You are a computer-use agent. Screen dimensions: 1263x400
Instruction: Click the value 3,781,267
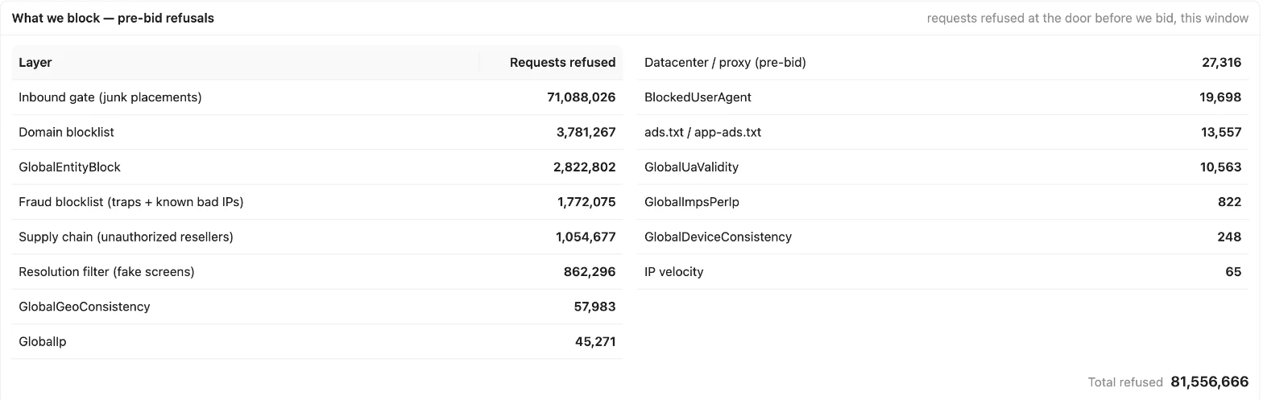click(586, 132)
